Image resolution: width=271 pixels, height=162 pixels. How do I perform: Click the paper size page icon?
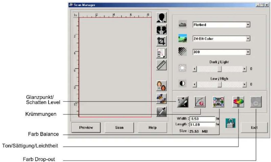[x=162, y=53]
